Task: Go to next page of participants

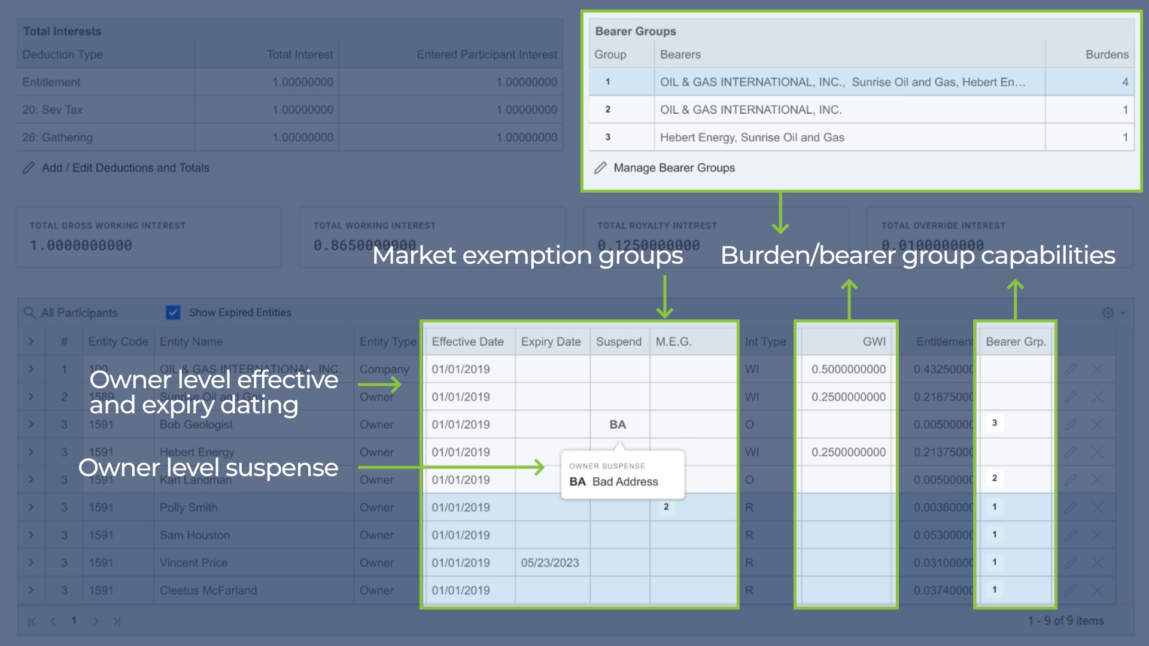Action: (x=95, y=621)
